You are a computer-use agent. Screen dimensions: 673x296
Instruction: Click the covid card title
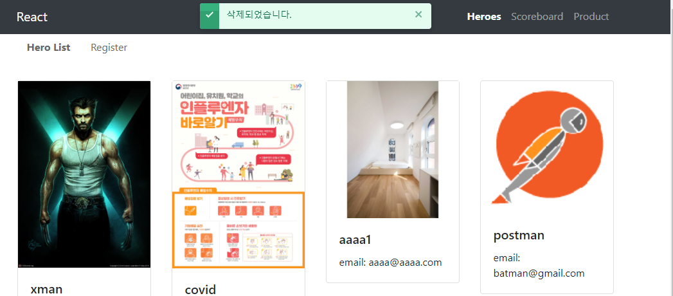200,289
